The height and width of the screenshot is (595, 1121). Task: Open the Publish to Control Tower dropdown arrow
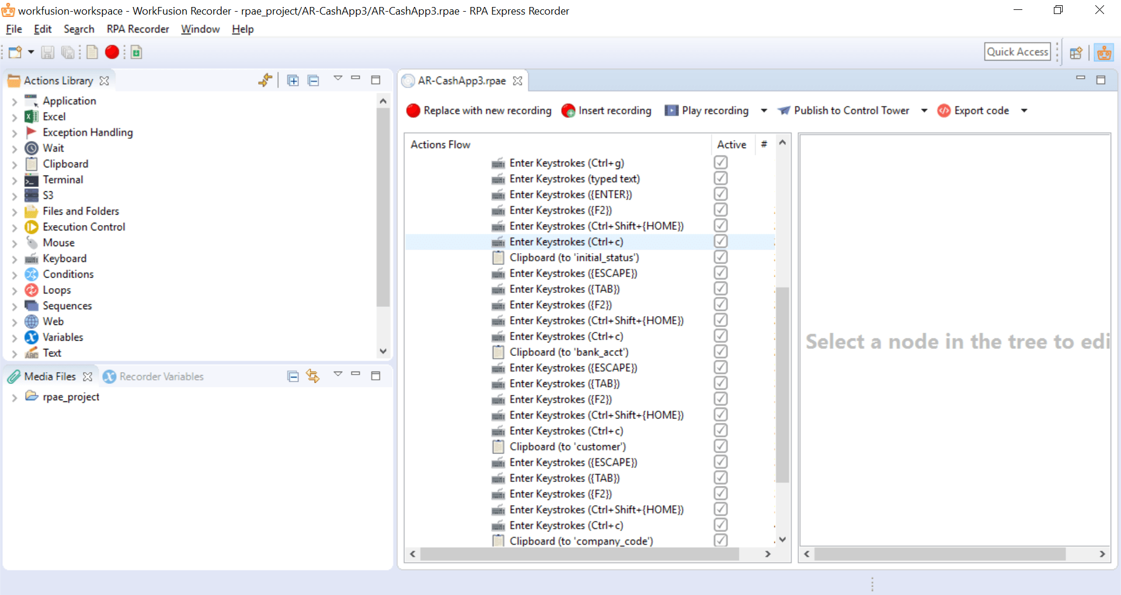[924, 110]
